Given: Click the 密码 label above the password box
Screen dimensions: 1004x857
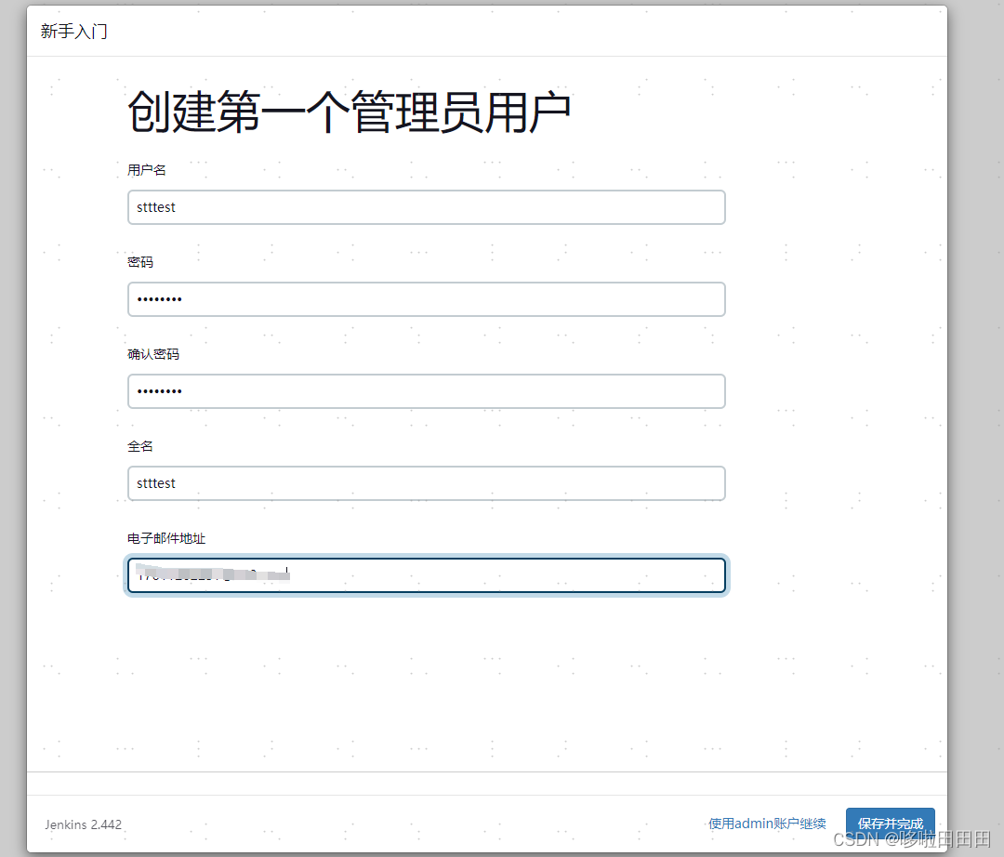Looking at the screenshot, I should point(140,262).
